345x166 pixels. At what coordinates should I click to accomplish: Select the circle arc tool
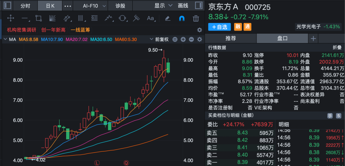tap(123, 18)
